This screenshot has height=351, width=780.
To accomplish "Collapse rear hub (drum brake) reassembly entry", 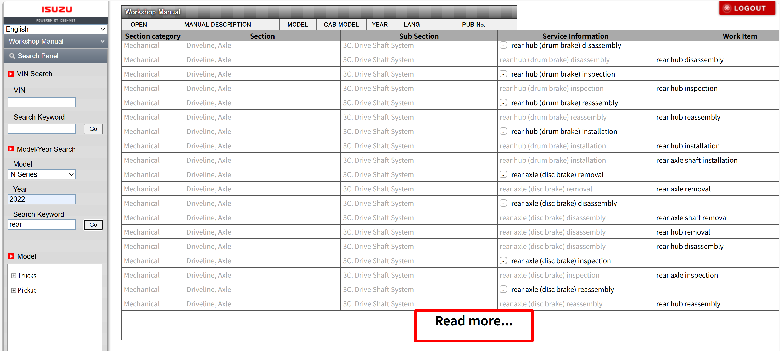I will coord(503,103).
